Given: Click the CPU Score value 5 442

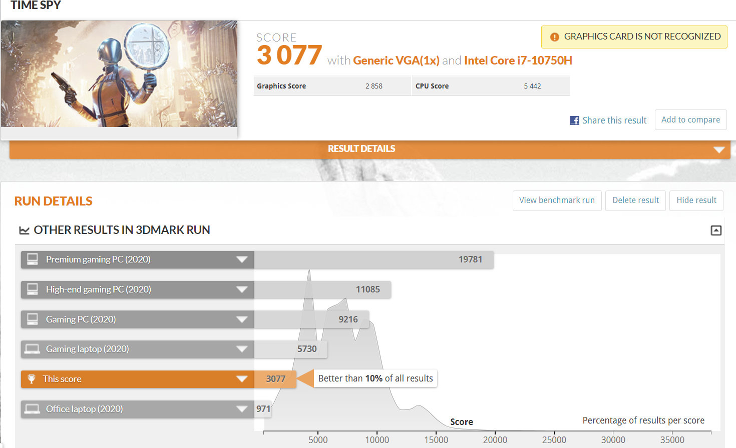Looking at the screenshot, I should [x=532, y=86].
